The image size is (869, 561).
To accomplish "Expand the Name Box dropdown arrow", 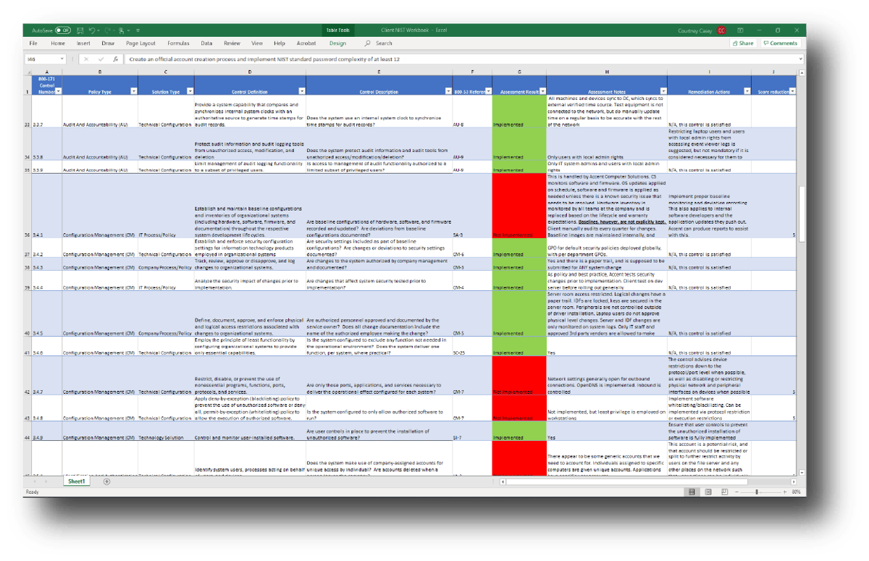I will coord(62,59).
